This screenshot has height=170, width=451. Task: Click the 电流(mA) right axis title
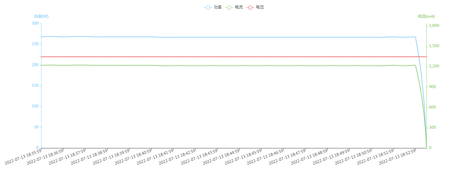(426, 16)
